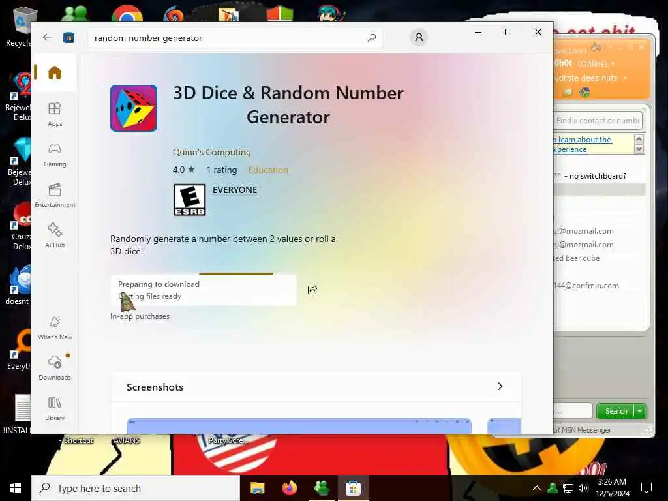The width and height of the screenshot is (668, 501).
Task: Open the Windows Start menu
Action: [x=16, y=488]
